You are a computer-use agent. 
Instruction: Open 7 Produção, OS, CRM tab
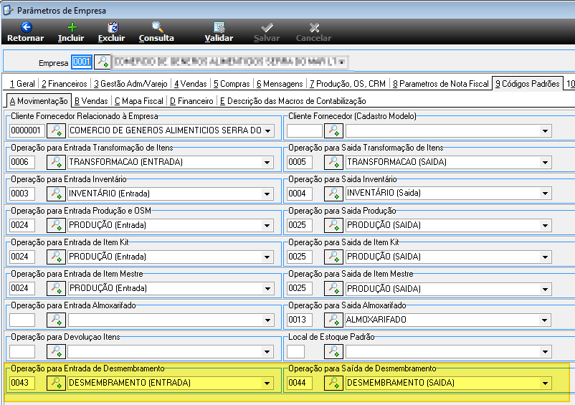click(x=348, y=84)
